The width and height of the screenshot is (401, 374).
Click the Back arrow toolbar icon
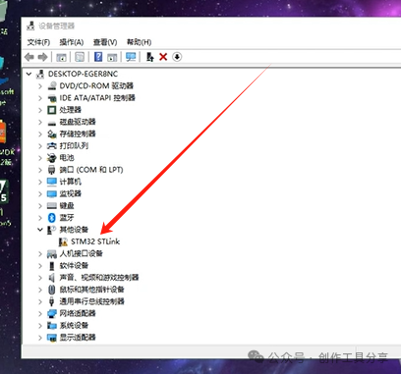[29, 57]
